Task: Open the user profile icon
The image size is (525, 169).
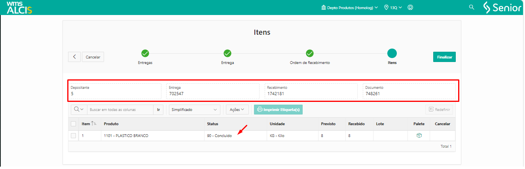Action: 410,8
